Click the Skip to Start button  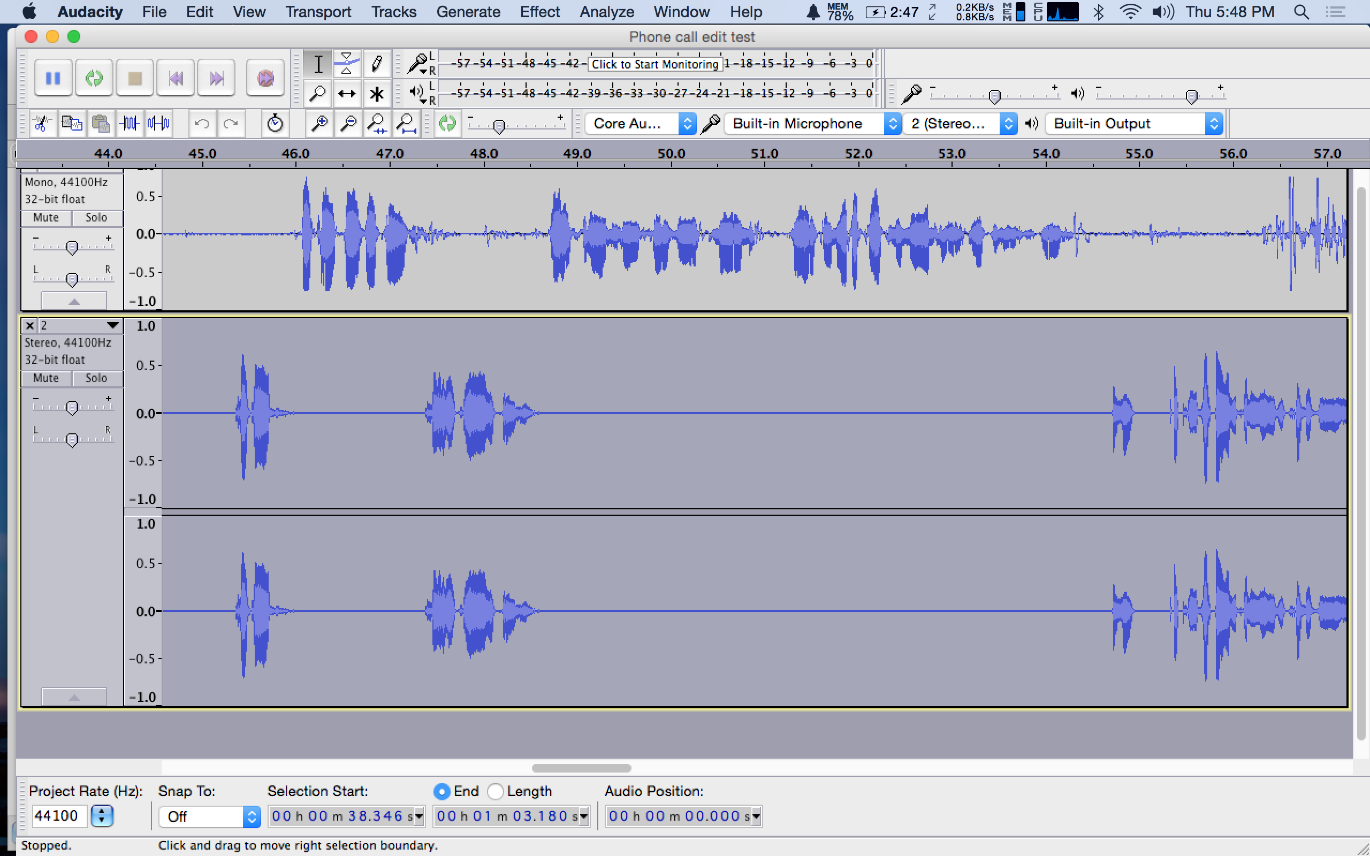click(x=176, y=78)
